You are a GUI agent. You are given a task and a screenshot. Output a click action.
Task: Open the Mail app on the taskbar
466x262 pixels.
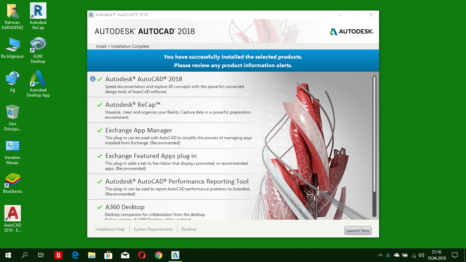125,255
